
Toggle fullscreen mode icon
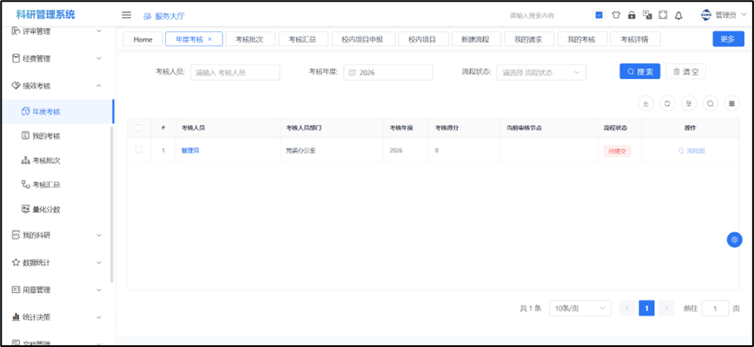(x=663, y=15)
